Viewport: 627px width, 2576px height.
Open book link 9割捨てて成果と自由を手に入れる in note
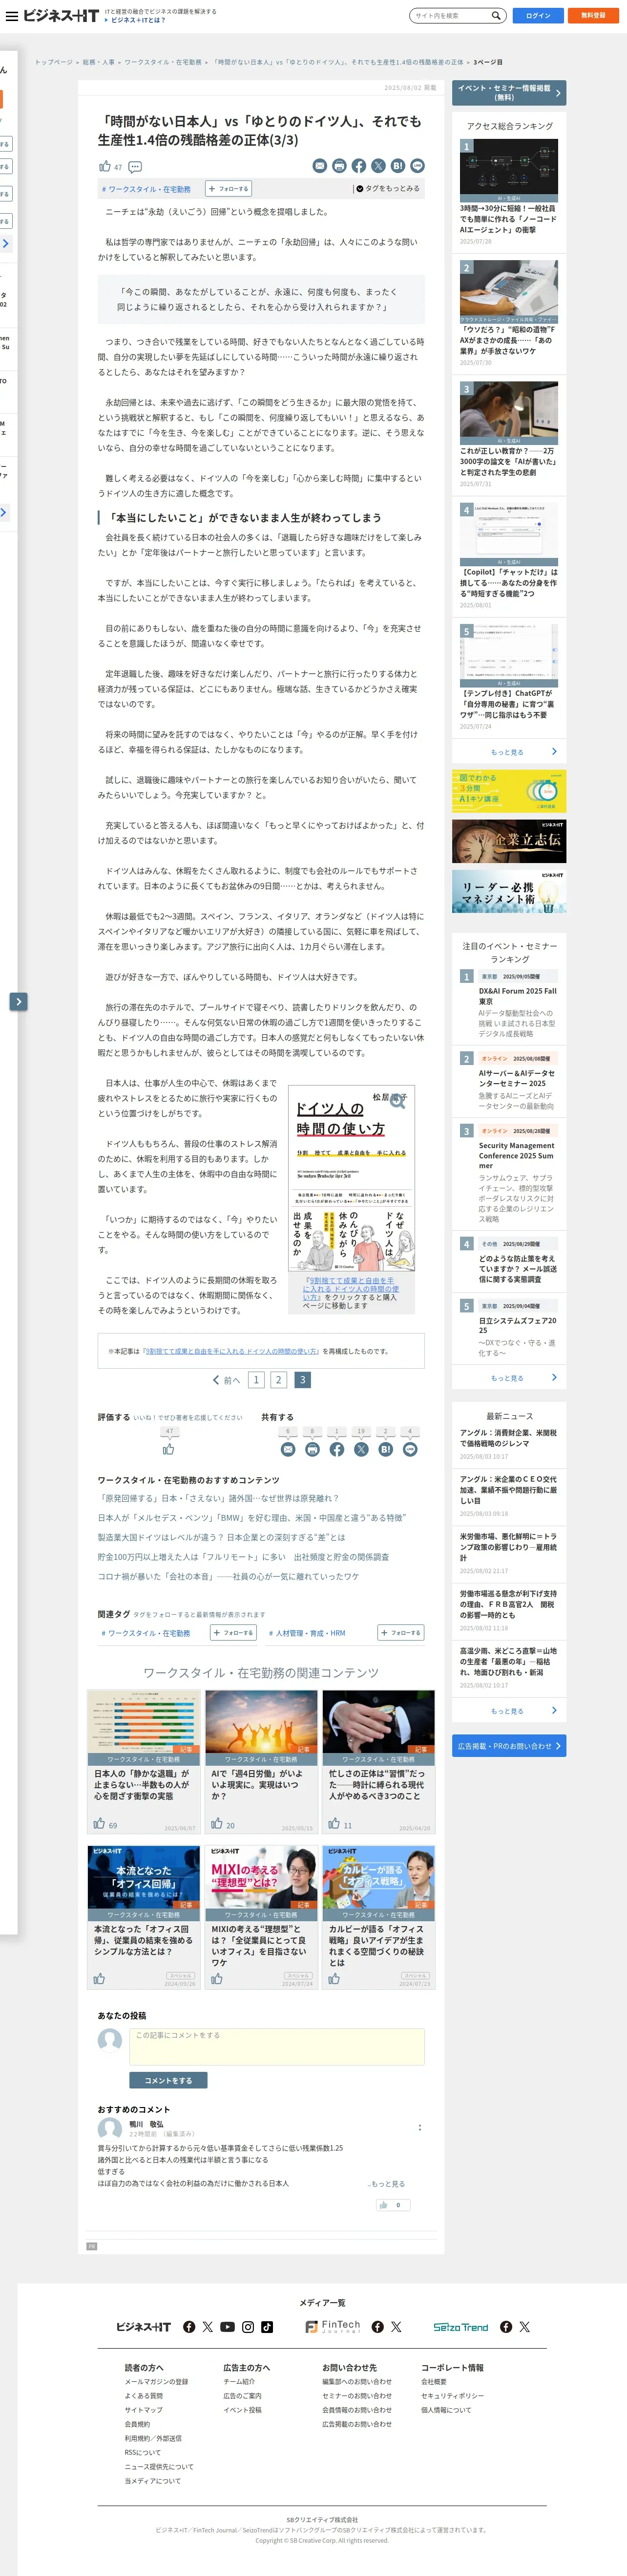coord(230,1351)
